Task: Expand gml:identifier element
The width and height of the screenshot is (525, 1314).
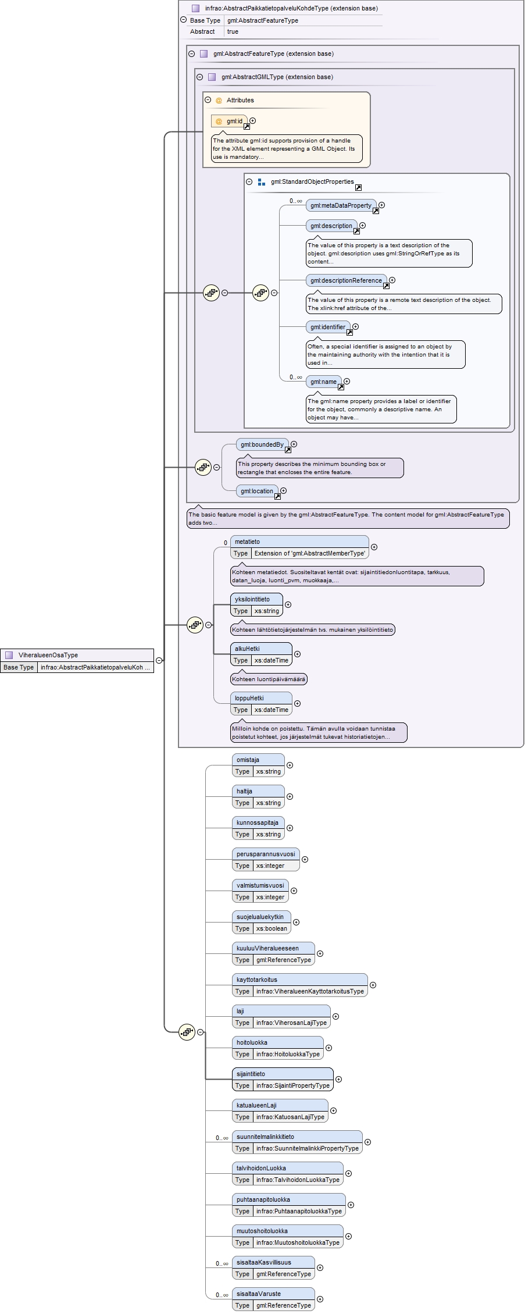Action: pyautogui.click(x=355, y=326)
